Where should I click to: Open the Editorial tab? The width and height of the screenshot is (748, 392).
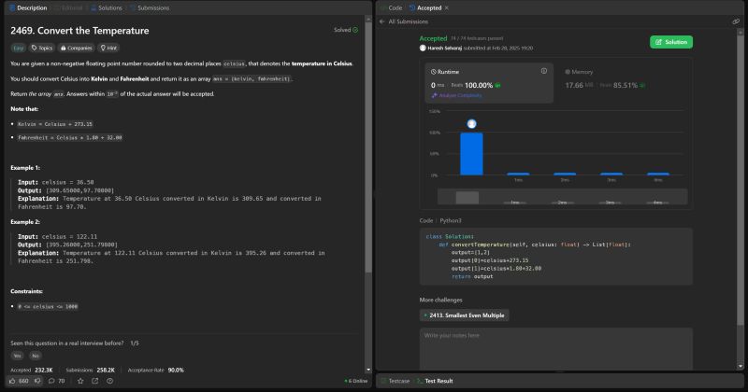[x=68, y=7]
